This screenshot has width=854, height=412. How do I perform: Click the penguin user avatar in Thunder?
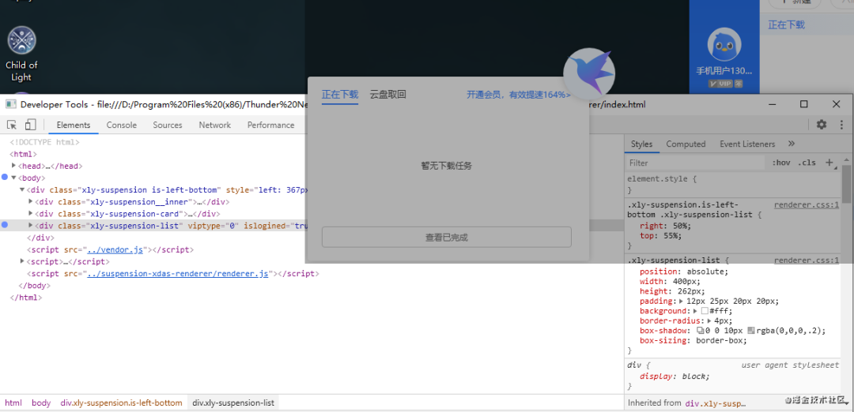724,44
